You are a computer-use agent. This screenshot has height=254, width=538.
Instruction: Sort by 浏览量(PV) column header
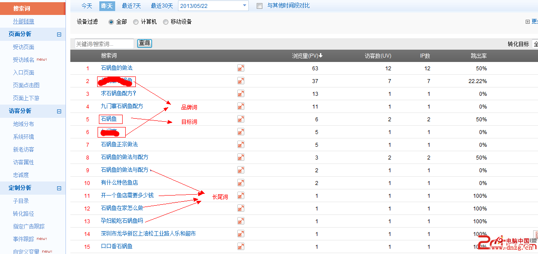[307, 56]
